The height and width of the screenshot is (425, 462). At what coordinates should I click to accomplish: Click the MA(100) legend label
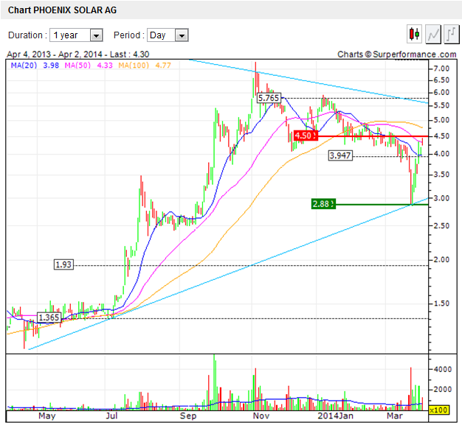(137, 66)
